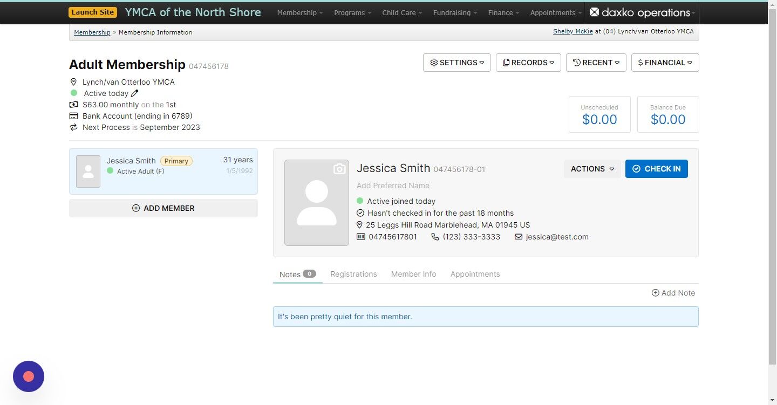The image size is (777, 405).
Task: Click the "It's been pretty quiet" notice
Action: click(486, 317)
